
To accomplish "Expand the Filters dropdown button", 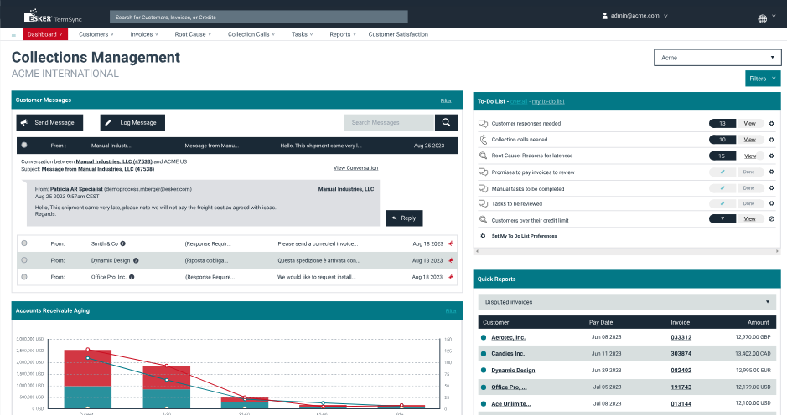I will pyautogui.click(x=763, y=79).
